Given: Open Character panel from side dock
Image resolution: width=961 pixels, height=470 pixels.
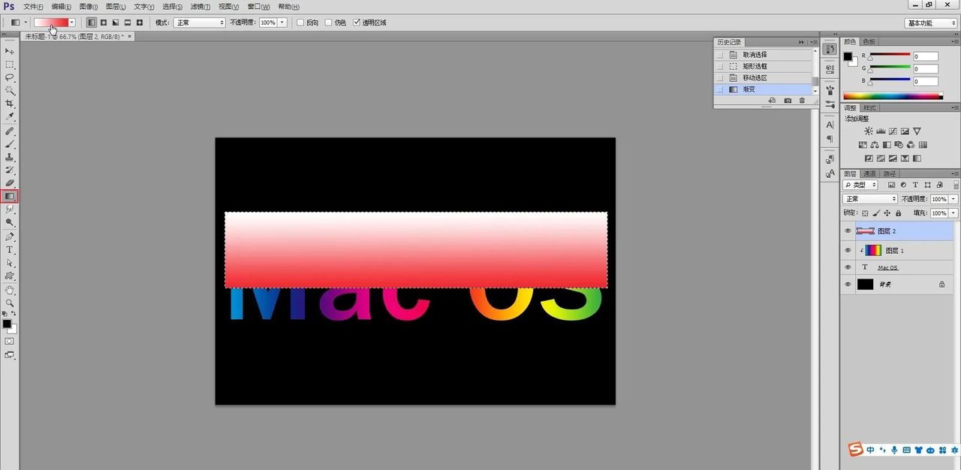Looking at the screenshot, I should (x=830, y=125).
